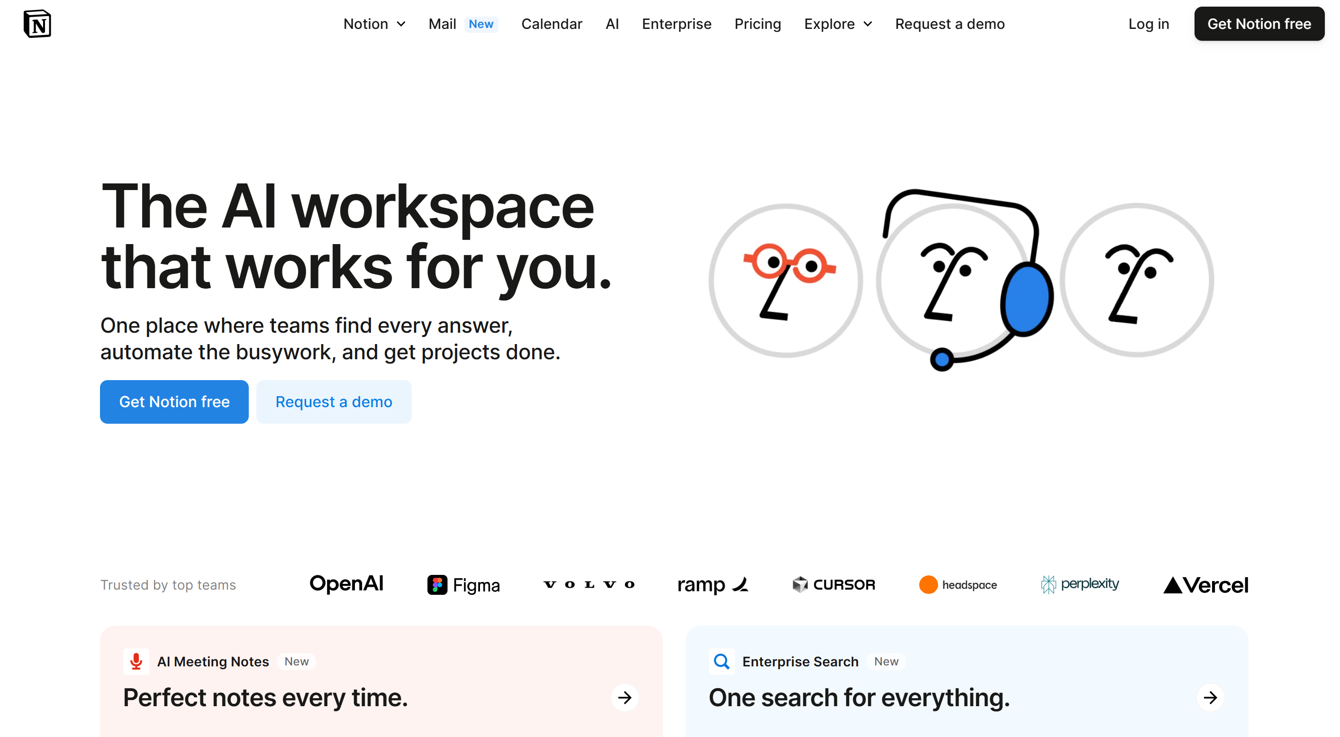1340x737 pixels.
Task: Click the headspace orange circle logo
Action: tap(928, 584)
